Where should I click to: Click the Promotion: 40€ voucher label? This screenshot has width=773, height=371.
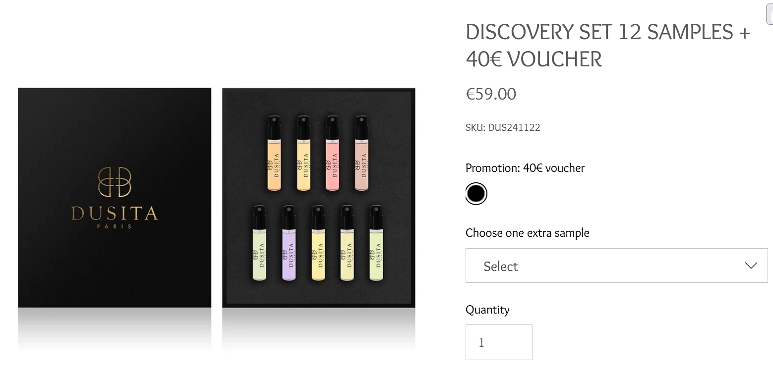pyautogui.click(x=525, y=168)
